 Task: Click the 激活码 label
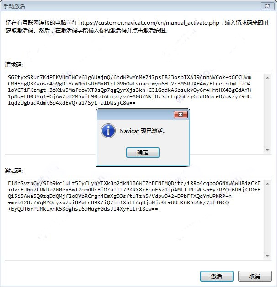[14, 170]
